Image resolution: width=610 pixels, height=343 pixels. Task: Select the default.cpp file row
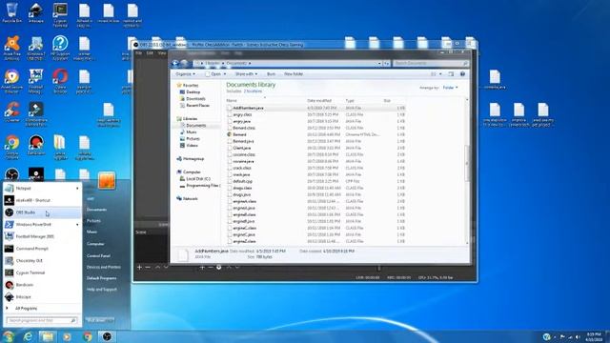[x=316, y=181]
